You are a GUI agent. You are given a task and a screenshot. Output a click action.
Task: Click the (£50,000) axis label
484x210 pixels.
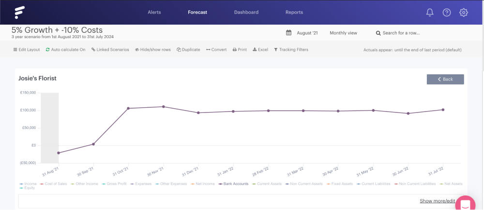[x=28, y=163]
